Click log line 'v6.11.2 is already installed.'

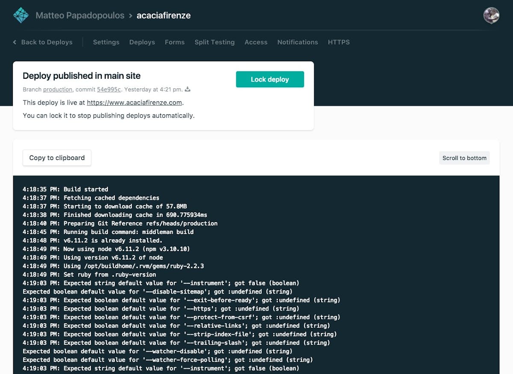point(93,240)
